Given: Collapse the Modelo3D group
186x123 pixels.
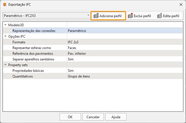Looking at the screenshot, I should coord(5,25).
